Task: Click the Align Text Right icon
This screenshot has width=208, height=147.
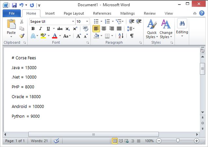Action: point(111,29)
